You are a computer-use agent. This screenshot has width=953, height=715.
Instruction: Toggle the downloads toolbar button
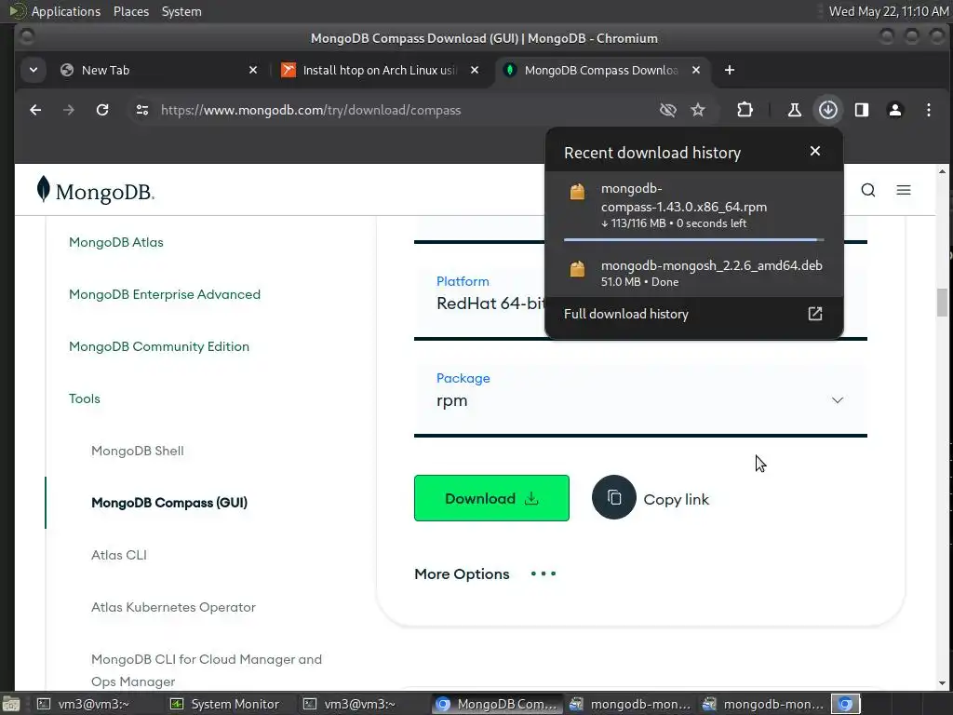[827, 110]
